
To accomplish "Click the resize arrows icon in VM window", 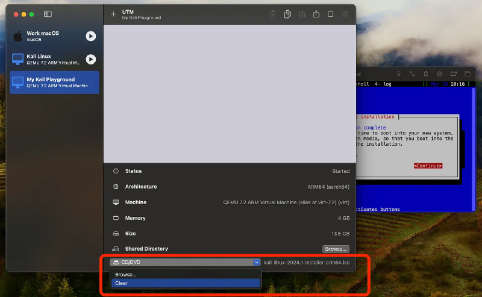I will click(x=413, y=74).
